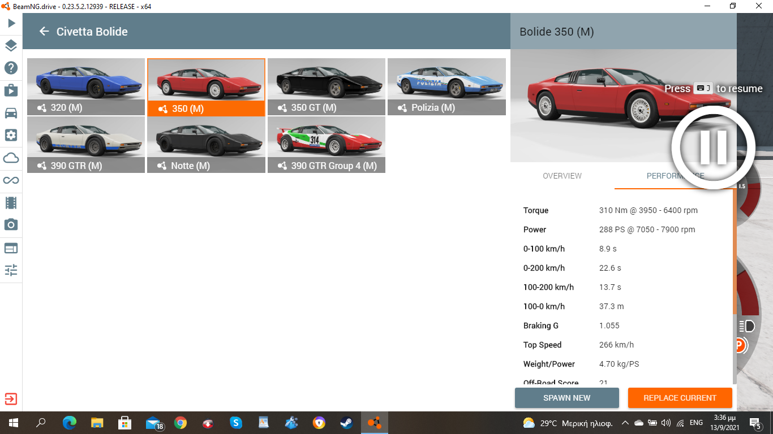
Task: Select the 390 GTR (M) thumbnail
Action: (86, 145)
